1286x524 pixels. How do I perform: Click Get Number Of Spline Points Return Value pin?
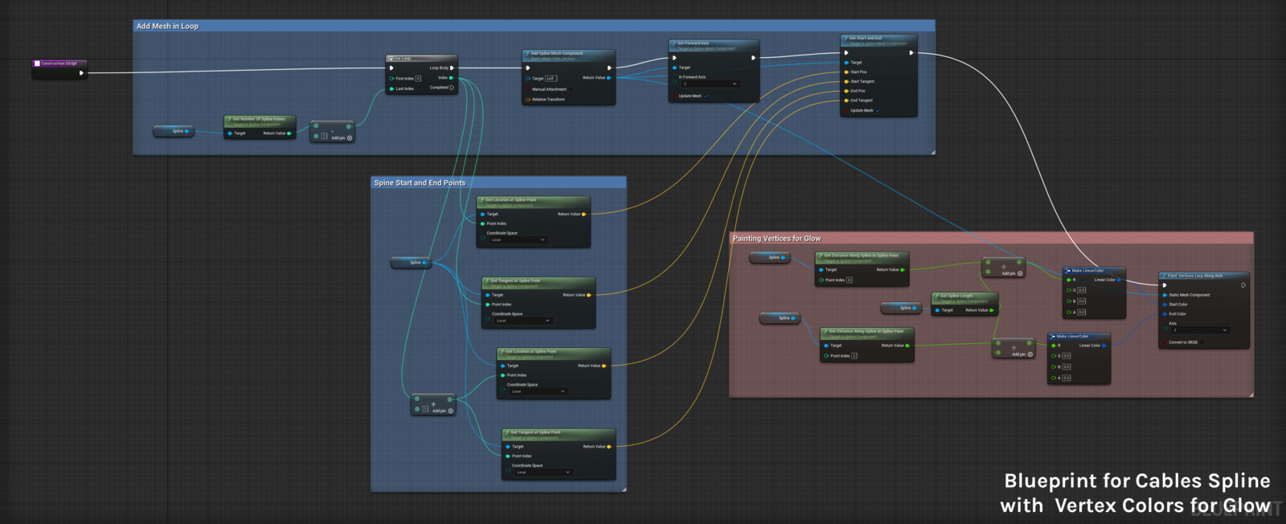point(289,133)
